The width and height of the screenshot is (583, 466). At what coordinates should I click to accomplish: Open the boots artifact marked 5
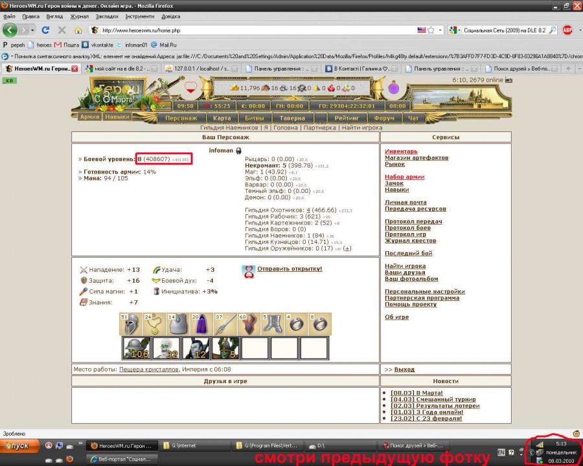[x=273, y=324]
